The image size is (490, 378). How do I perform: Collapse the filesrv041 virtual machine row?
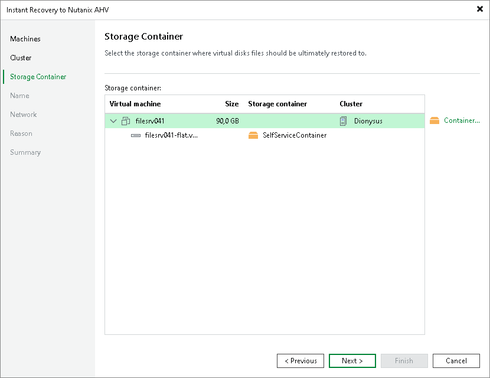tap(113, 121)
